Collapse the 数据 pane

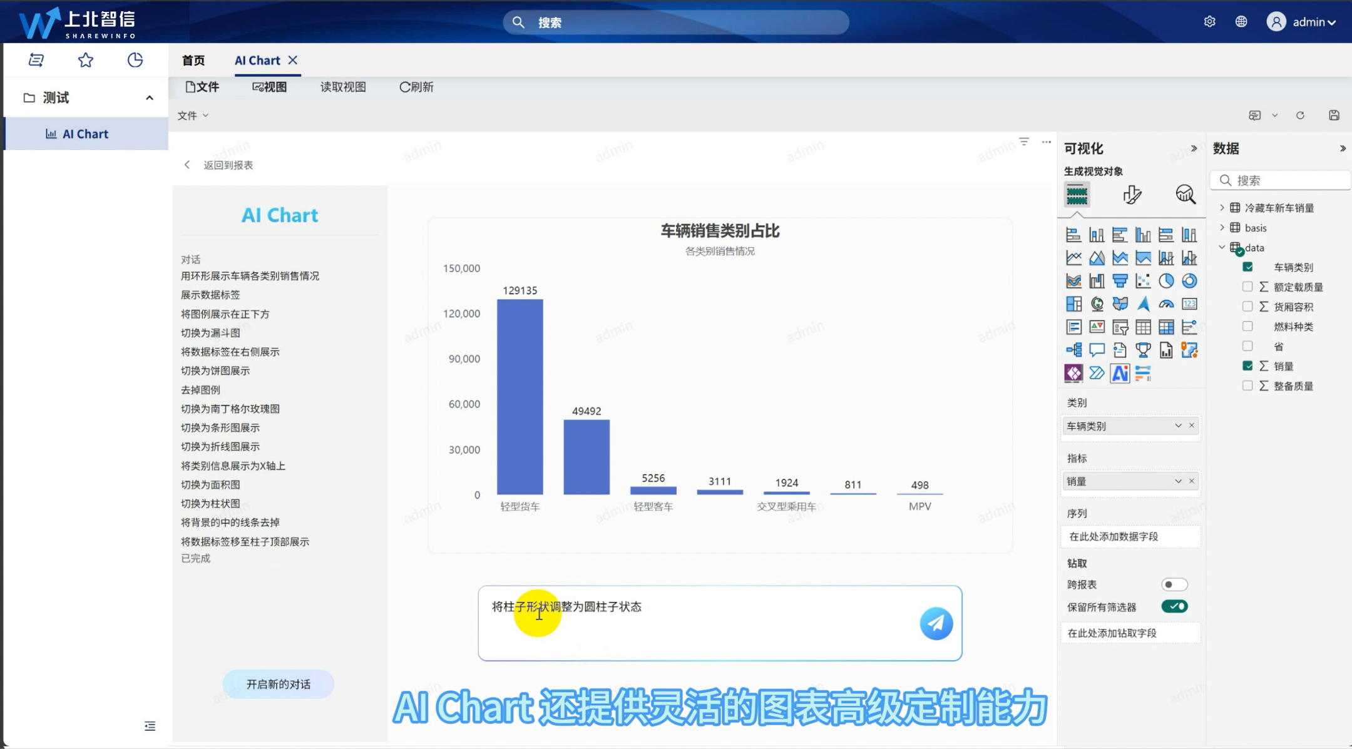click(x=1343, y=148)
